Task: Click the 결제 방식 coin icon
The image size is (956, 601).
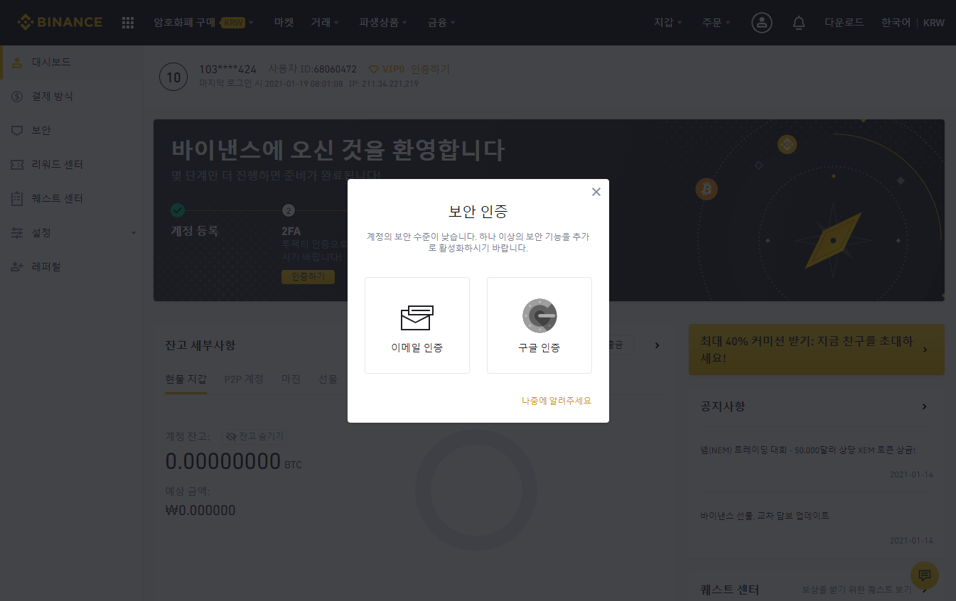Action: [x=18, y=96]
